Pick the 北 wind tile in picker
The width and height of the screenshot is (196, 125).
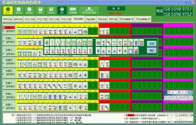tap(114, 51)
